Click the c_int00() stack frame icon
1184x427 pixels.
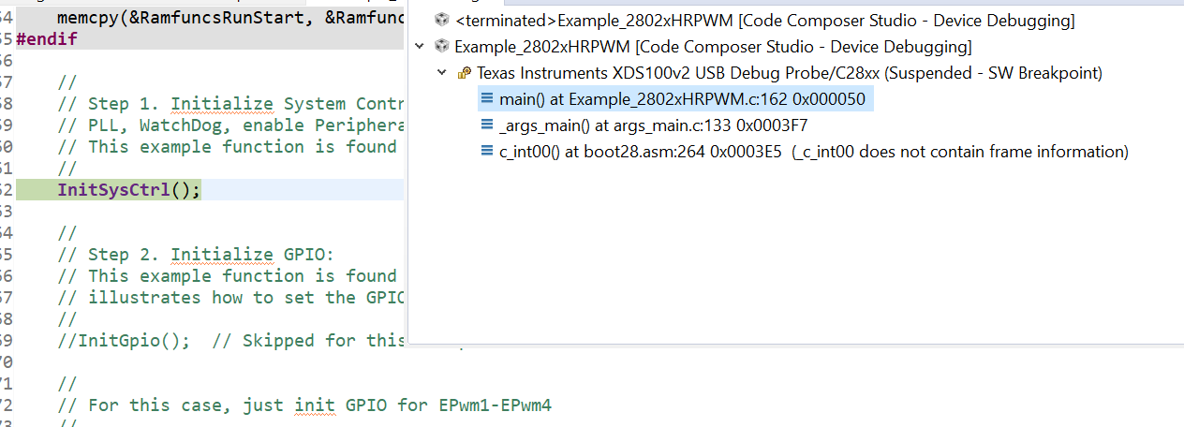(x=486, y=152)
